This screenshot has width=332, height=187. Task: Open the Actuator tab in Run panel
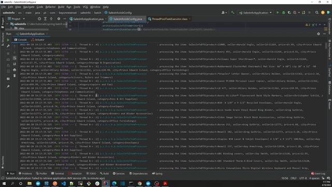coord(38,39)
